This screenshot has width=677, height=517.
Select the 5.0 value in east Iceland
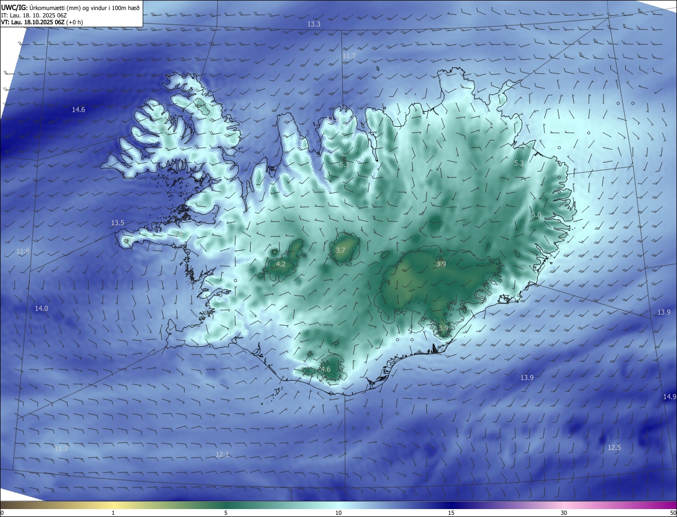pyautogui.click(x=536, y=215)
